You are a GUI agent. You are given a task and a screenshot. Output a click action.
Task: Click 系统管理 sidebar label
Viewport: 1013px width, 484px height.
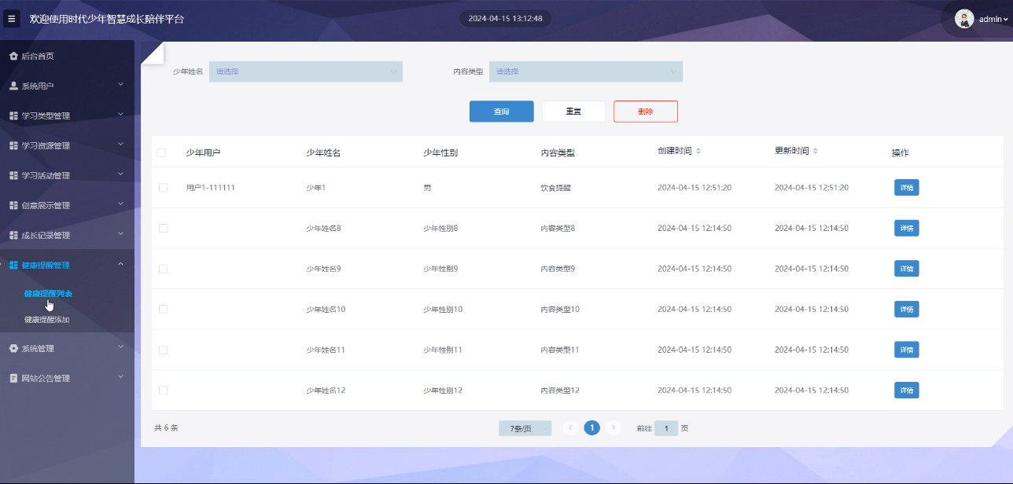point(38,349)
